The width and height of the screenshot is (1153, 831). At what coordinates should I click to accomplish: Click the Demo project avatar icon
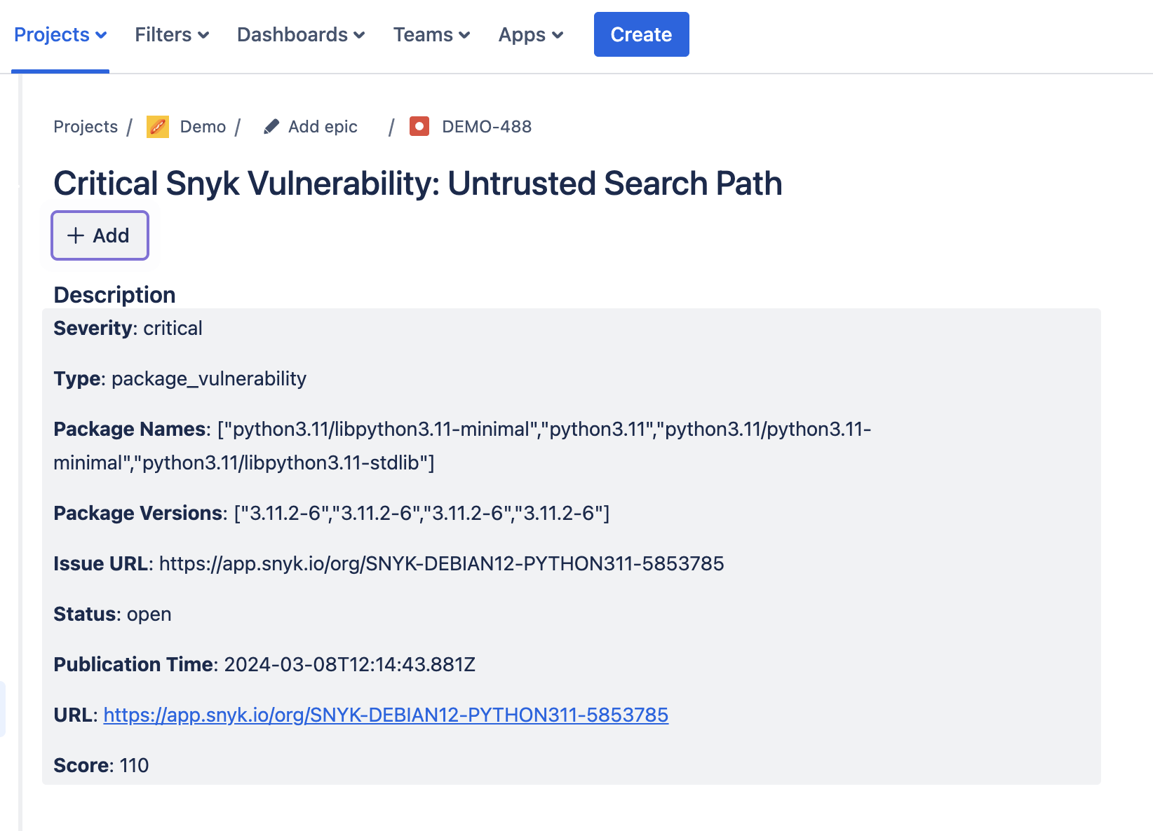157,127
